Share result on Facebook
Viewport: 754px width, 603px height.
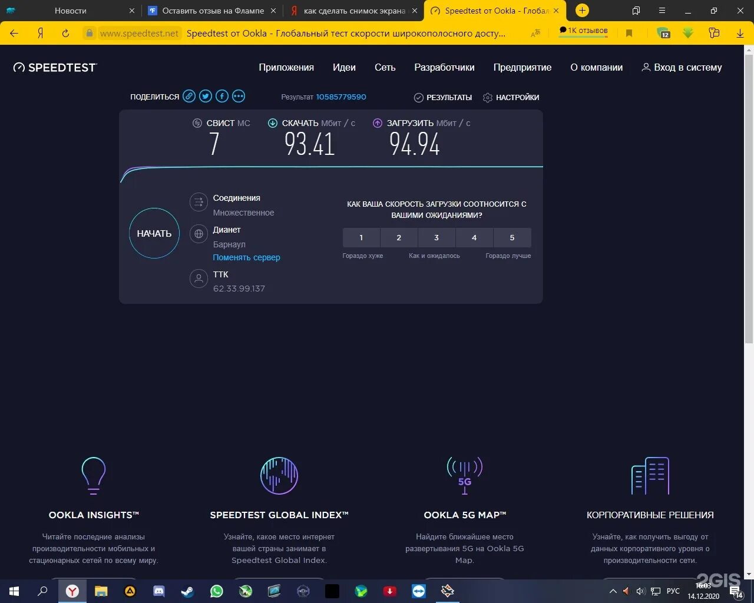point(222,96)
